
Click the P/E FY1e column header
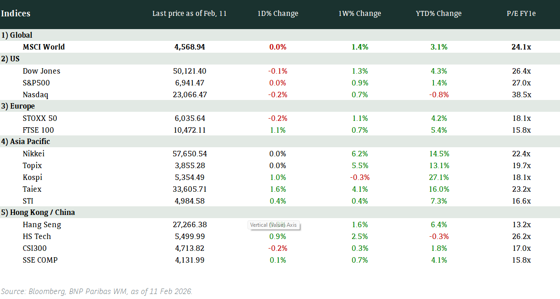point(521,14)
